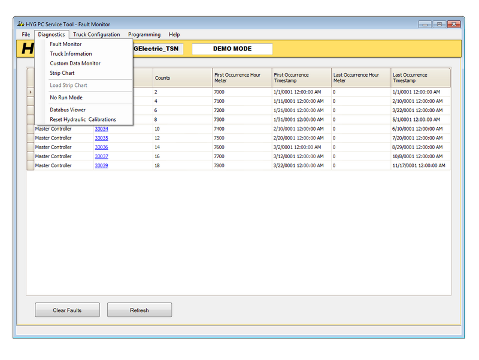479x360 pixels.
Task: Open the Help menu
Action: pyautogui.click(x=174, y=35)
